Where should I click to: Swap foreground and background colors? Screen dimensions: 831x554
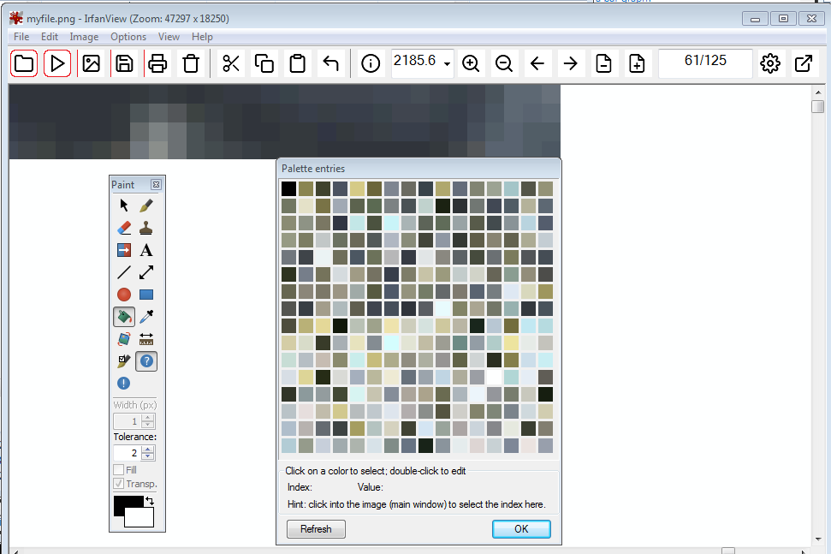(150, 500)
